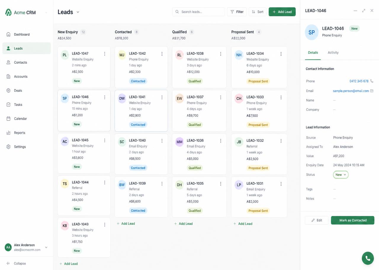Collapse the sidebar navigation
379x270 pixels.
click(x=16, y=263)
